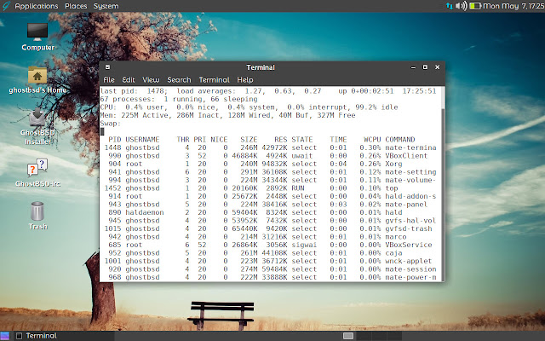Open the Applications menu
The height and width of the screenshot is (341, 545).
coord(36,6)
